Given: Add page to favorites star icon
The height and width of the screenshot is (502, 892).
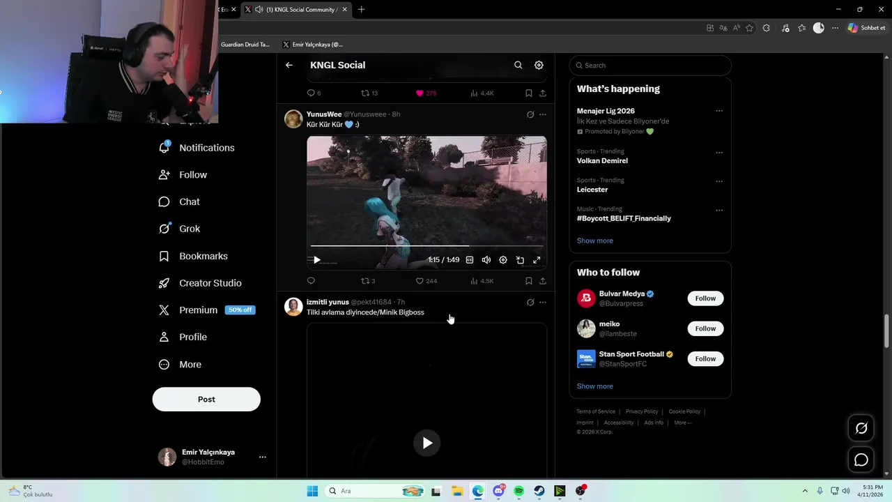Looking at the screenshot, I should click(x=750, y=28).
